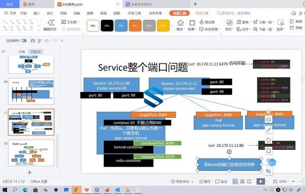Click the 文本框 text box tool

pos(70,22)
